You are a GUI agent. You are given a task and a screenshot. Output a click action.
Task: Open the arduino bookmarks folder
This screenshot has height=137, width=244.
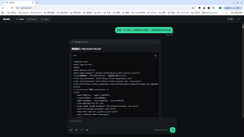click(23, 13)
